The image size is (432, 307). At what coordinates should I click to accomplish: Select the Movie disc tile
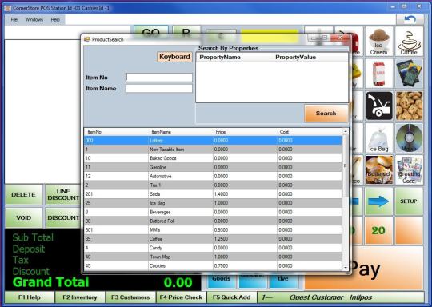pyautogui.click(x=409, y=138)
